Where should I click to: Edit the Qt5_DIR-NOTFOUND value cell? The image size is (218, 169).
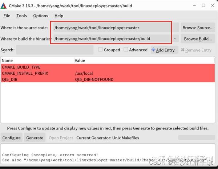pyautogui.click(x=94, y=79)
